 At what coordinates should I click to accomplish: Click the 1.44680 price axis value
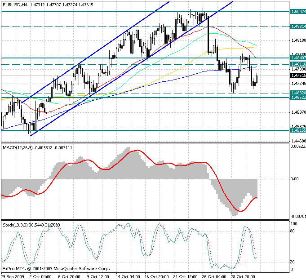[298, 141]
